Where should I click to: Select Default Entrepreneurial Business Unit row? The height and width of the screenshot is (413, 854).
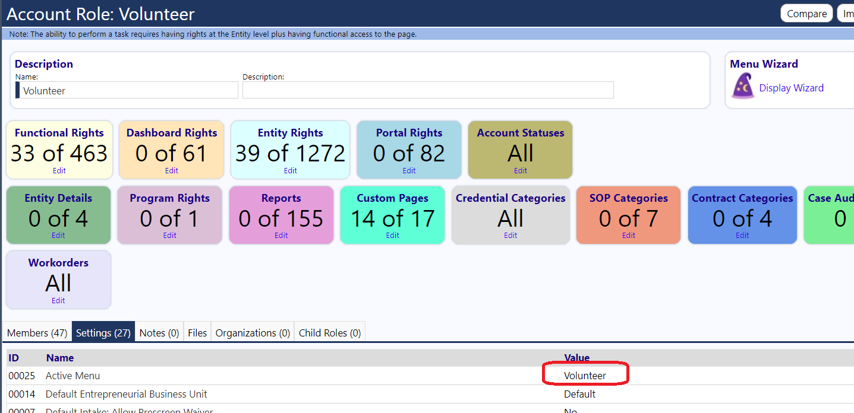tap(430, 394)
